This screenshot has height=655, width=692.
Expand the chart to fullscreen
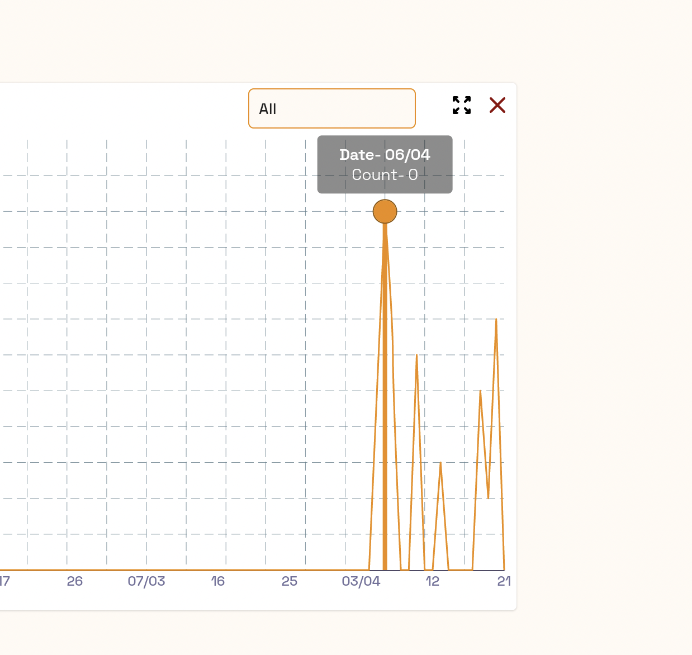[462, 105]
